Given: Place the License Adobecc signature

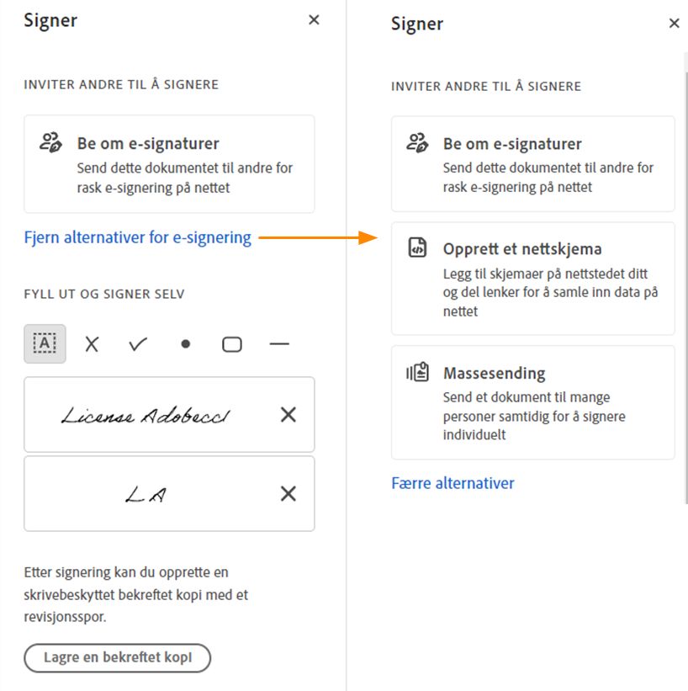Looking at the screenshot, I should (x=146, y=415).
